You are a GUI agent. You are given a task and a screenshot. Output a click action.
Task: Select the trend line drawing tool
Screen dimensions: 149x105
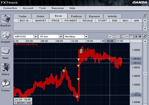(110, 37)
